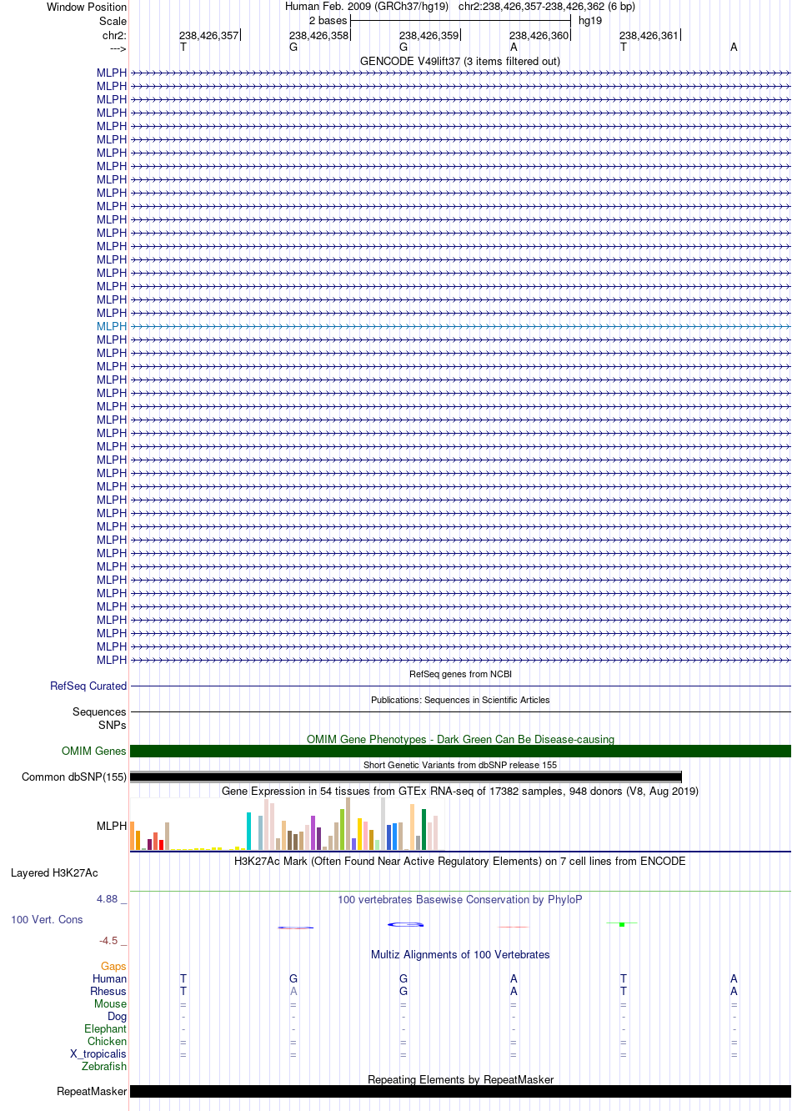Click the teal highlighted MLPH transcript label
This screenshot has width=792, height=1111.
tap(112, 326)
